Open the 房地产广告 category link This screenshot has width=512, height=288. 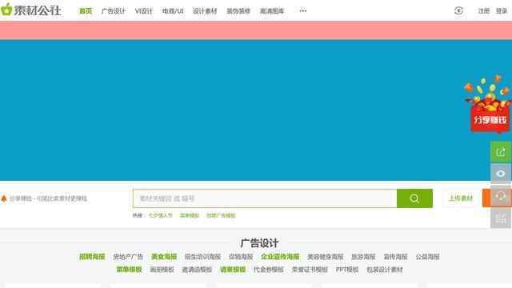[x=128, y=257]
